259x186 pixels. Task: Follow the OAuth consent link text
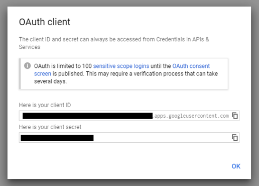pyautogui.click(x=191, y=66)
